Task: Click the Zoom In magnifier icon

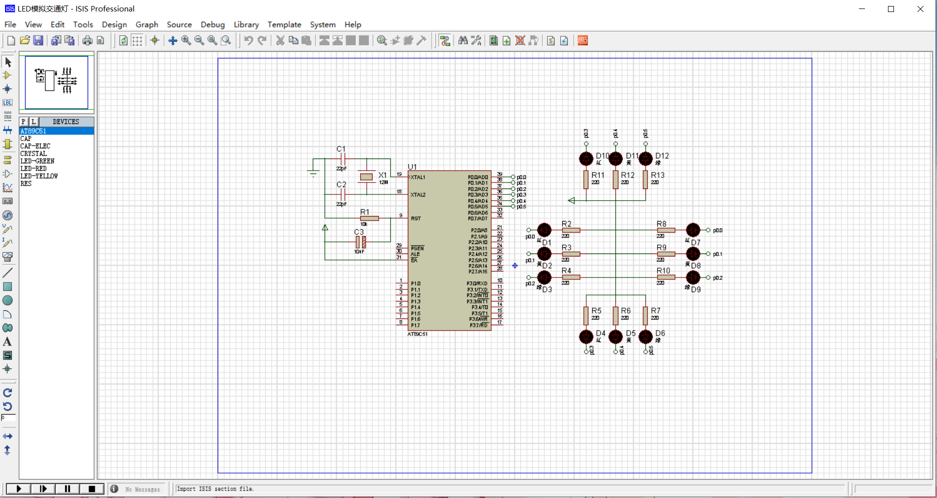Action: coord(186,40)
